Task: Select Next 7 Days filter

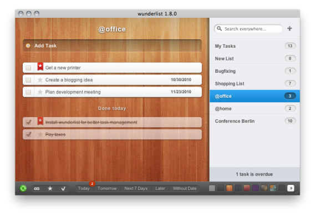Action: (136, 188)
